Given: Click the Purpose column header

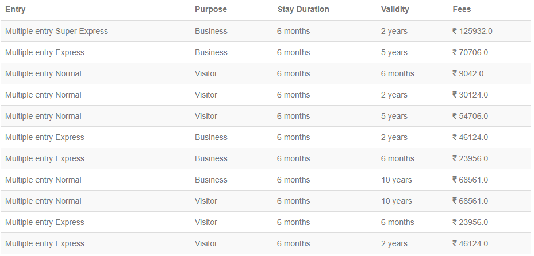Looking at the screenshot, I should [211, 10].
